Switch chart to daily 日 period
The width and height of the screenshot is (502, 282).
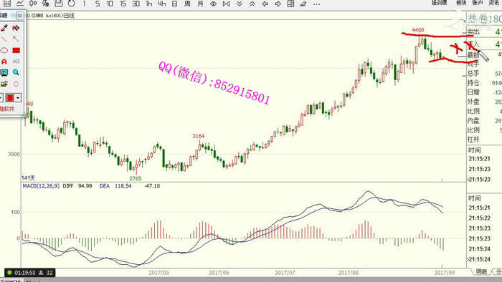coord(174,4)
